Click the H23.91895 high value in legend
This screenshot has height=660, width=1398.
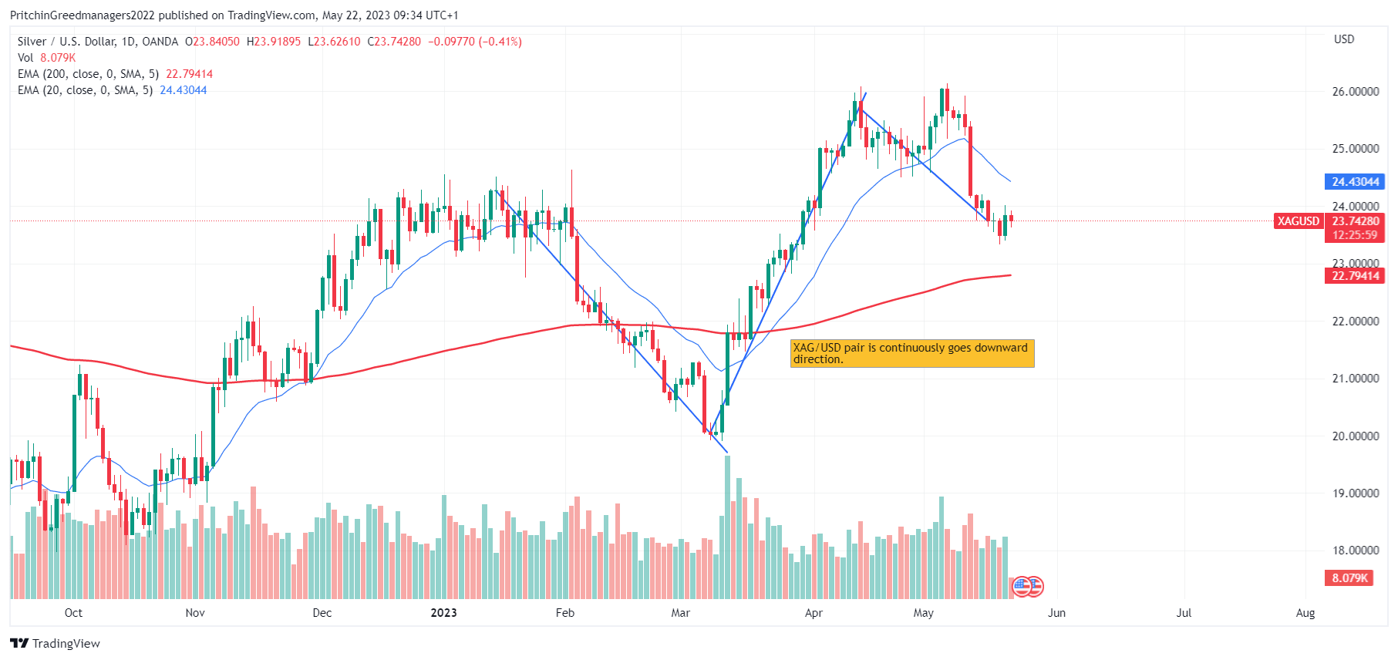274,42
